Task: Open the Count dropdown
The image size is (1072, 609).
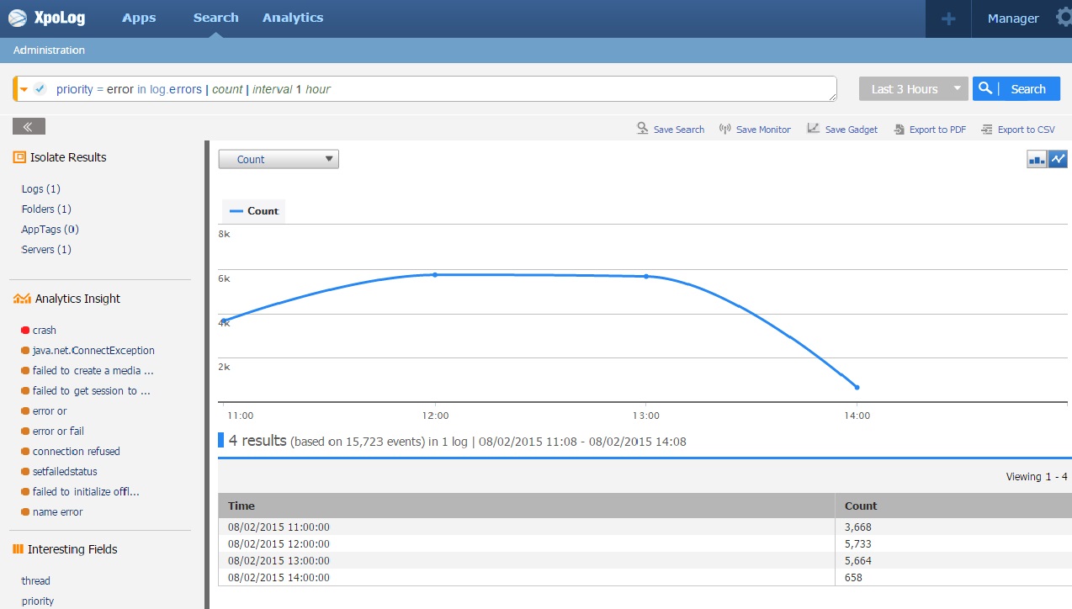Action: 279,159
